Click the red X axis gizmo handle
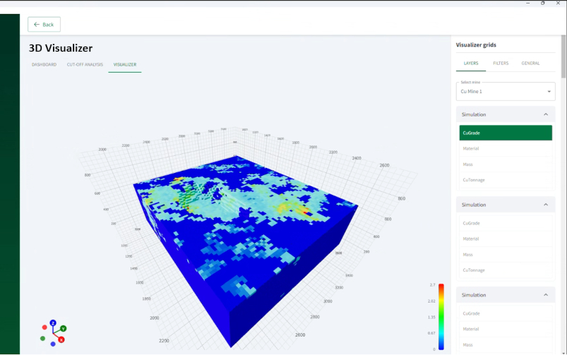Image resolution: width=567 pixels, height=355 pixels. pos(61,339)
